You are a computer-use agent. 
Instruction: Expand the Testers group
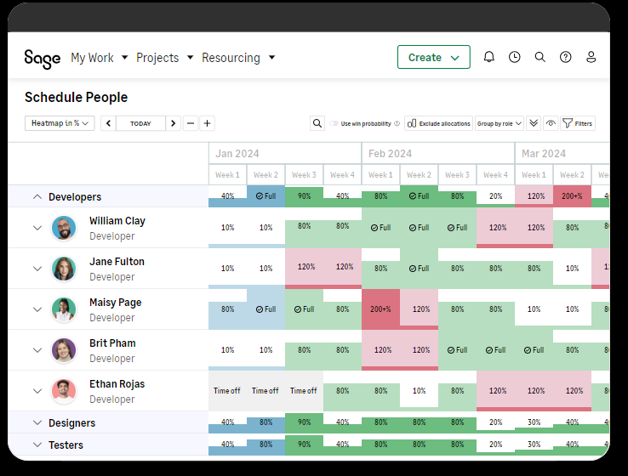tap(37, 445)
